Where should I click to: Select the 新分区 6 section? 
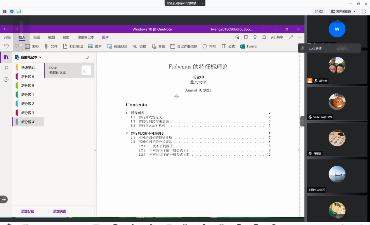tap(28, 77)
